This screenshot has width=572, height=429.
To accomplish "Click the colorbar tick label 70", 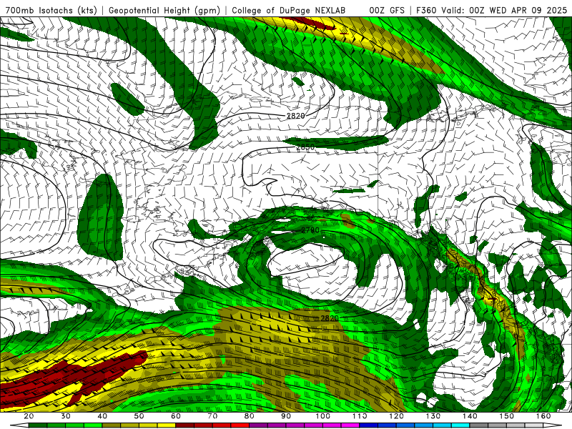I will [x=212, y=416].
